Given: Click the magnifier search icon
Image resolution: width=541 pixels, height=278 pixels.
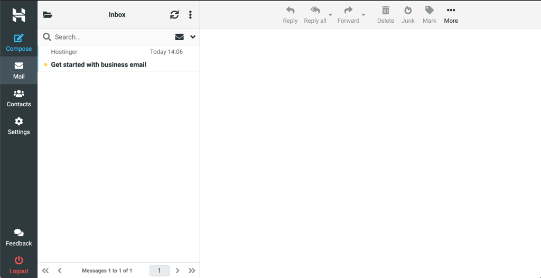Looking at the screenshot, I should tap(47, 37).
